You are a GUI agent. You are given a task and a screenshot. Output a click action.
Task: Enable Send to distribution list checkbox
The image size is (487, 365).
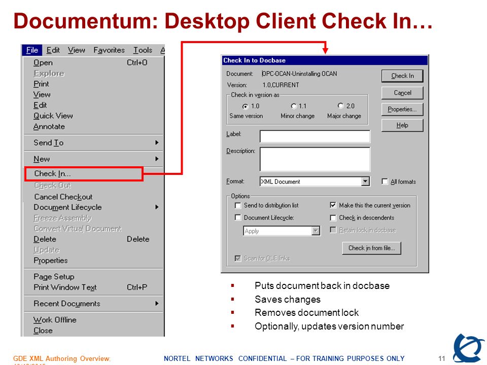click(x=238, y=205)
